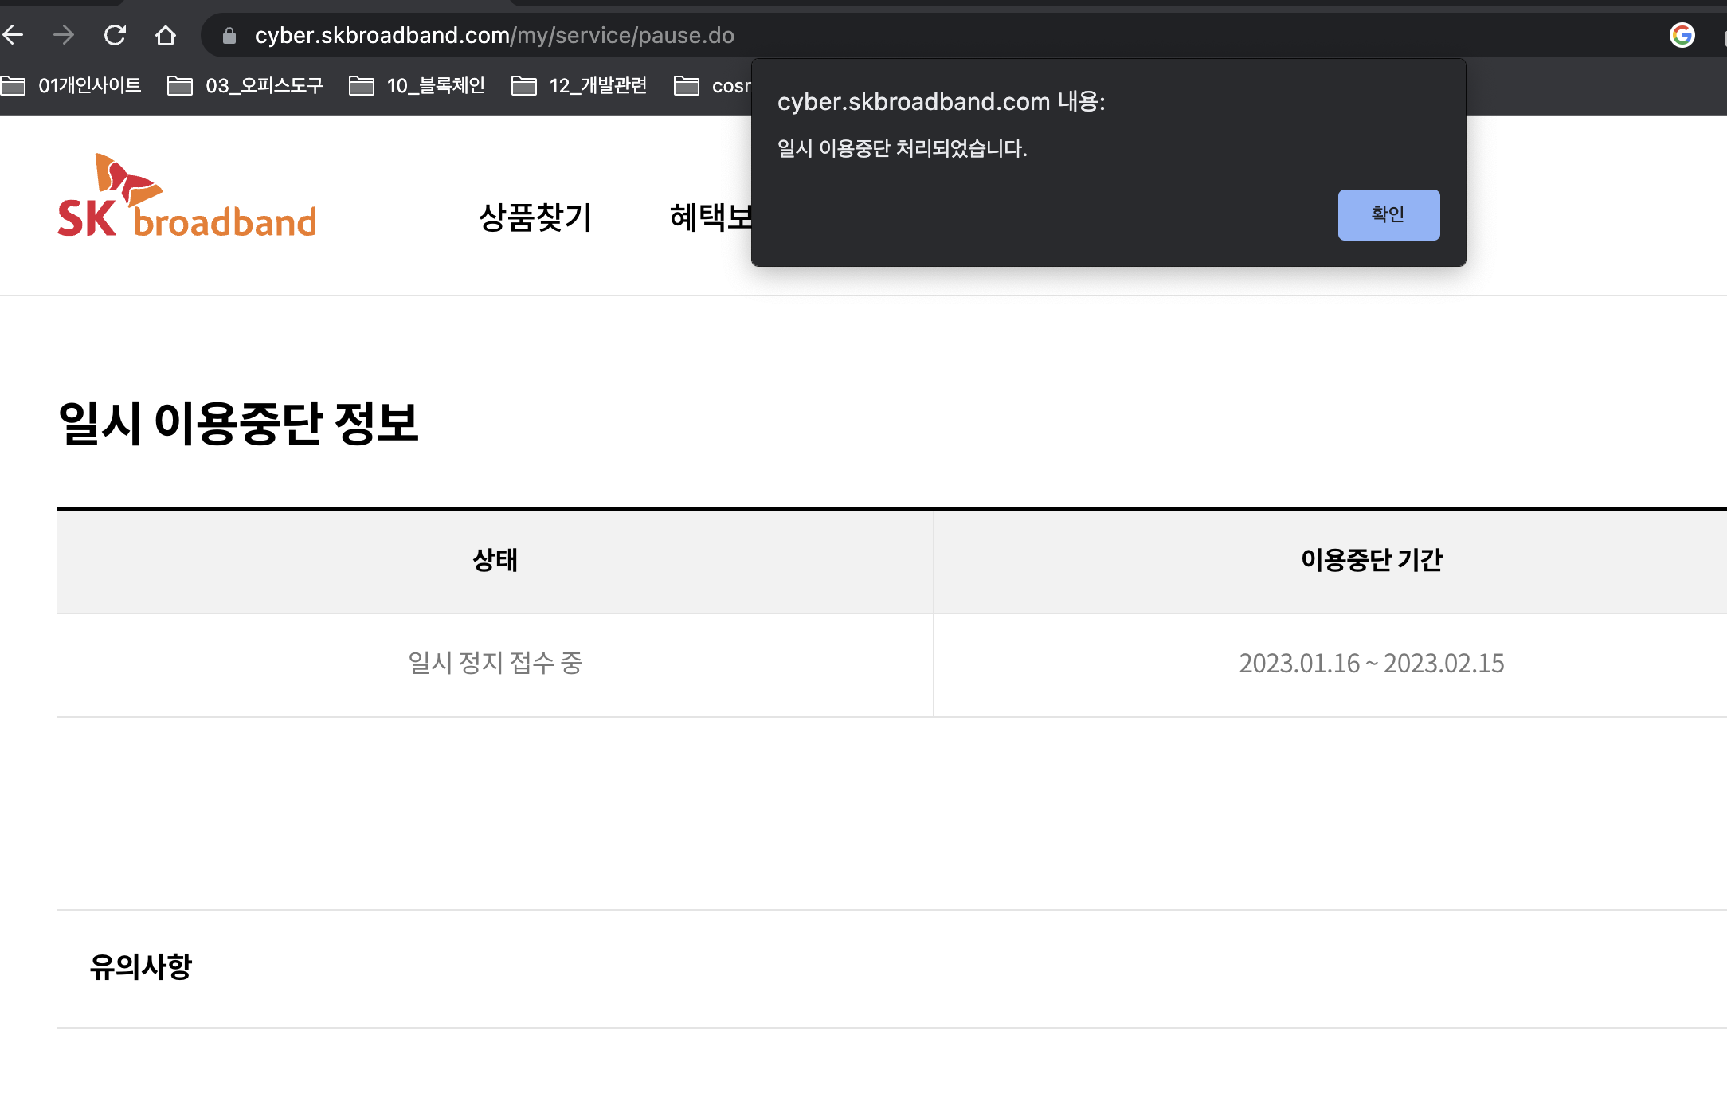Reload the page with refresh icon
The width and height of the screenshot is (1727, 1101).
click(x=115, y=35)
